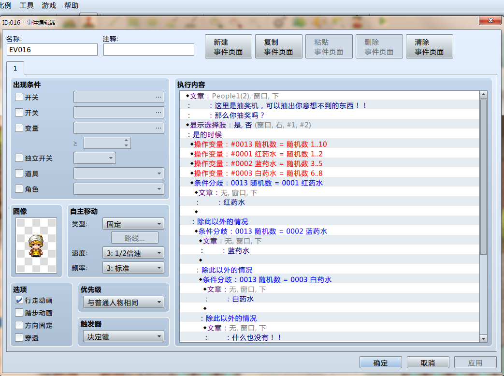This screenshot has width=504, height=376.
Task: Open the 速度 dropdown showing 1/2倍速
Action: pos(133,253)
